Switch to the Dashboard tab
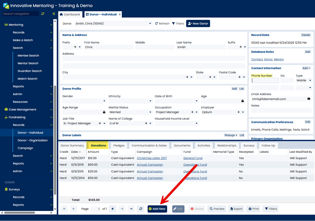The width and height of the screenshot is (315, 221). (70, 15)
